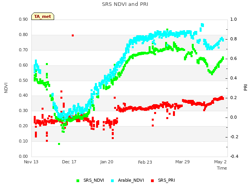Viewport: 251px width, 188px height.
Task: Click the isolated red outlier point near 0.80 NDVI
Action: 73,35
